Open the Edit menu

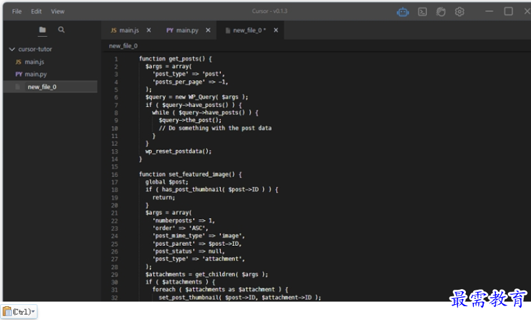[x=36, y=12]
